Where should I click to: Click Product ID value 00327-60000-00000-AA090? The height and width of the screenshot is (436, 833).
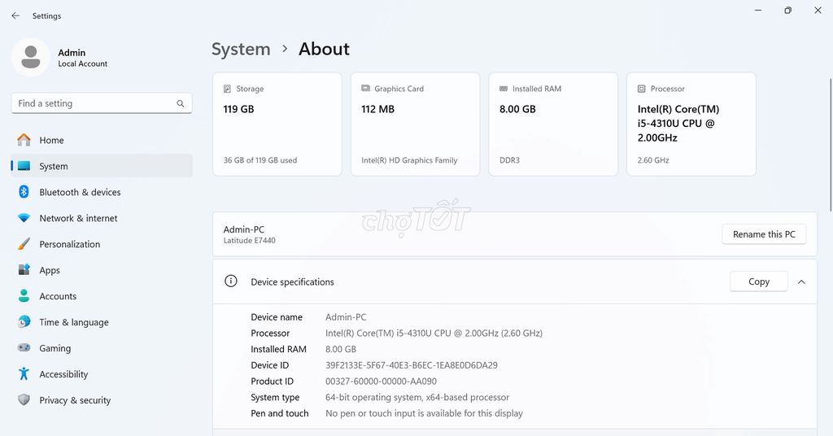coord(381,381)
